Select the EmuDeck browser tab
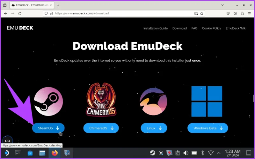This screenshot has width=255, height=159. (x=32, y=5)
